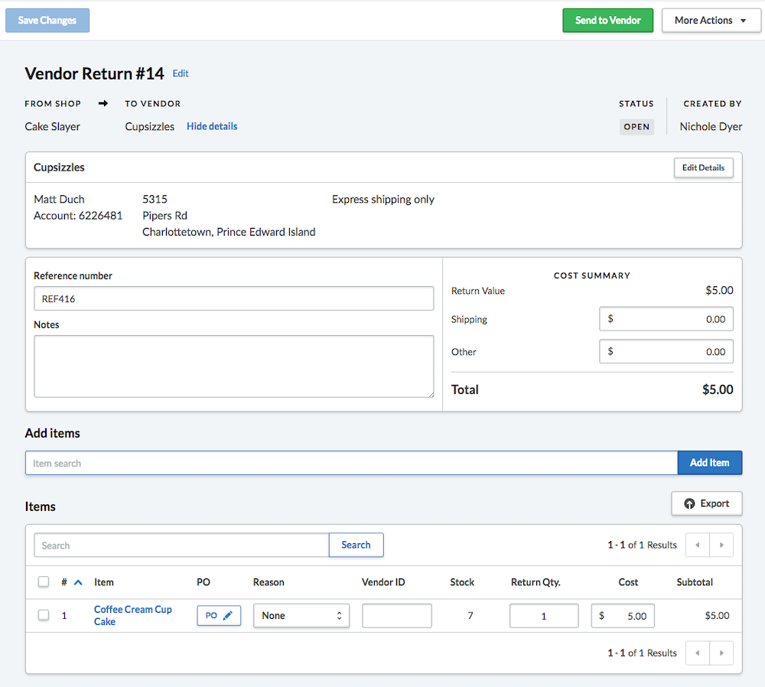The height and width of the screenshot is (687, 765).
Task: Select the Coffee Cream Cup Cake row checkbox
Action: tap(44, 615)
